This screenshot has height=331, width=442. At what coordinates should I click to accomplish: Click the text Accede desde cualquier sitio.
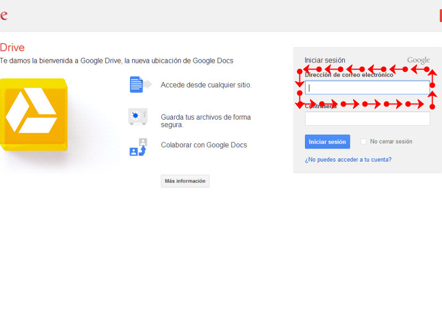206,85
